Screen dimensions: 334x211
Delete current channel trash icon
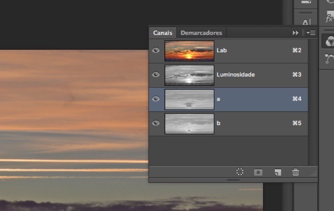296,172
